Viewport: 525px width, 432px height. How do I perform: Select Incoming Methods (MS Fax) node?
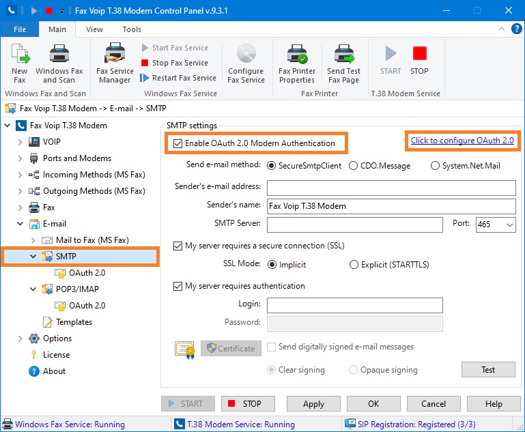click(94, 175)
